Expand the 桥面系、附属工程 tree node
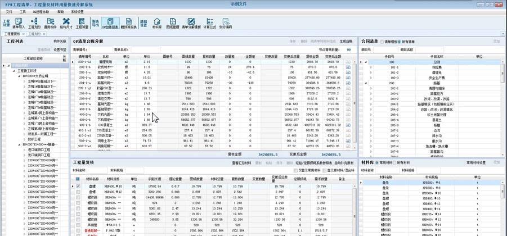The width and height of the screenshot is (507, 236). coord(25,134)
